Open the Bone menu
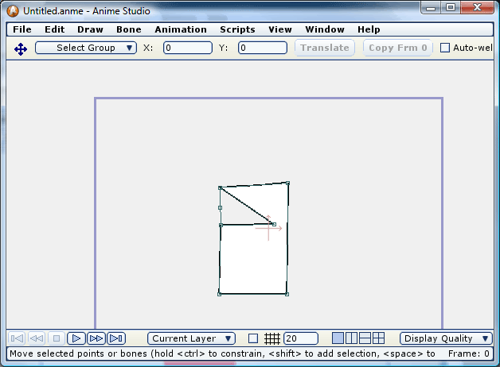The height and width of the screenshot is (367, 500). click(x=128, y=29)
